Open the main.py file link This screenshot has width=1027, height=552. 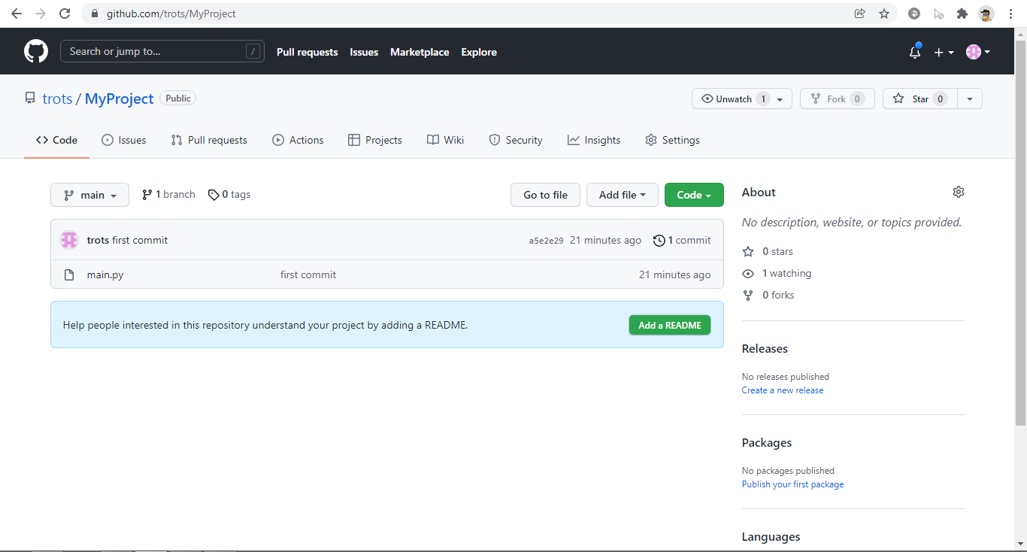click(105, 274)
